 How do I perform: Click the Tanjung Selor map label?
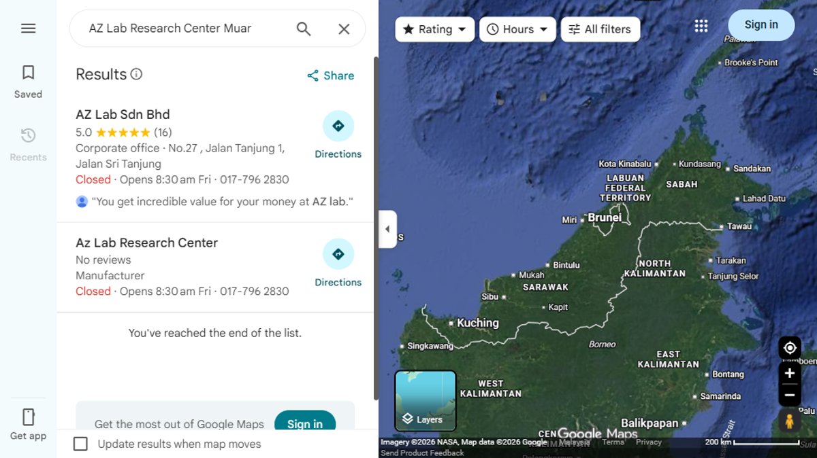tap(733, 277)
